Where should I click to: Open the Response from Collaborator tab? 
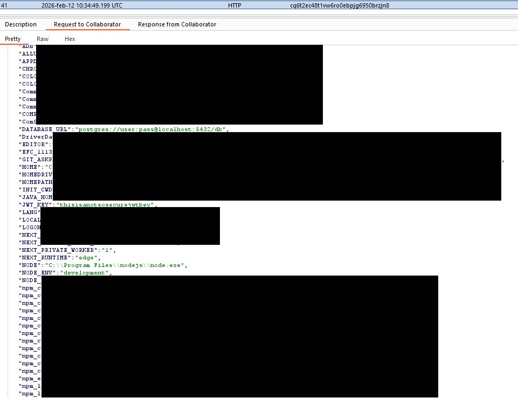pyautogui.click(x=177, y=24)
